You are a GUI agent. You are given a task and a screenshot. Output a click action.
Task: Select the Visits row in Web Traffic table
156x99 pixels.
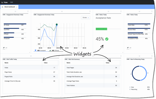[30, 68]
